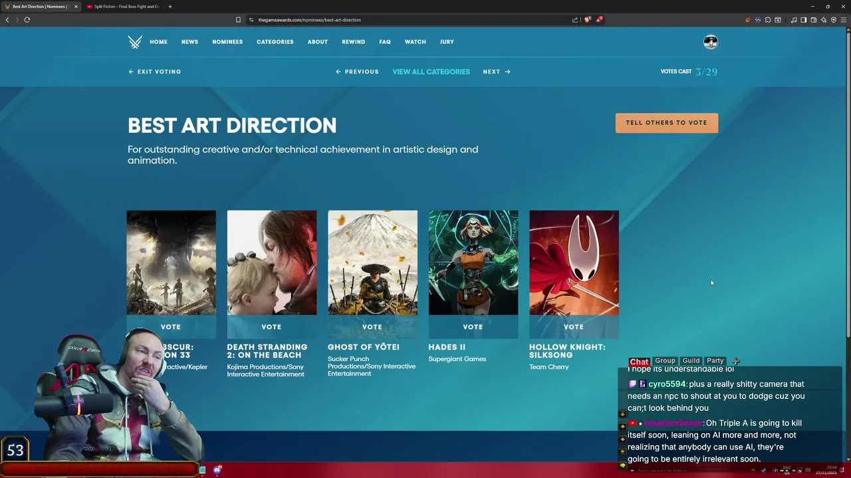Click the HADES II title text
Viewport: 851px width, 478px height.
point(447,347)
